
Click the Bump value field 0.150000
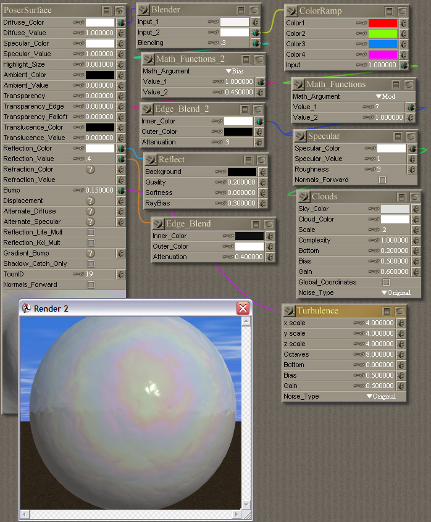pos(99,191)
